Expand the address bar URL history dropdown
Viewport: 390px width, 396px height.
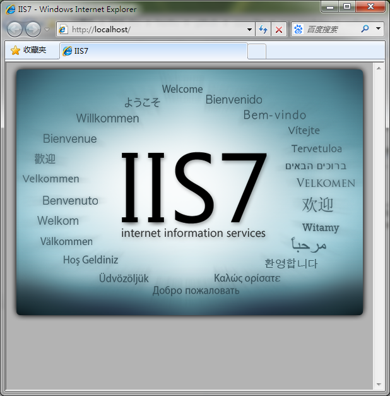click(x=249, y=30)
